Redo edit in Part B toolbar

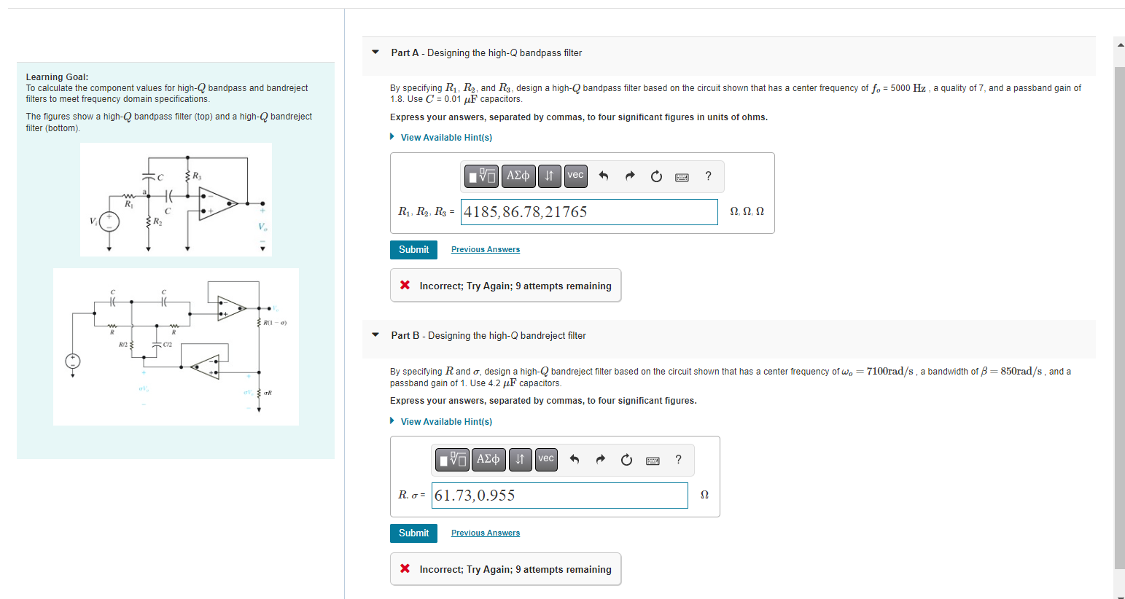click(601, 459)
